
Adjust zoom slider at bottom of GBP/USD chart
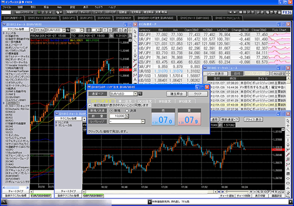pyautogui.click(x=237, y=192)
